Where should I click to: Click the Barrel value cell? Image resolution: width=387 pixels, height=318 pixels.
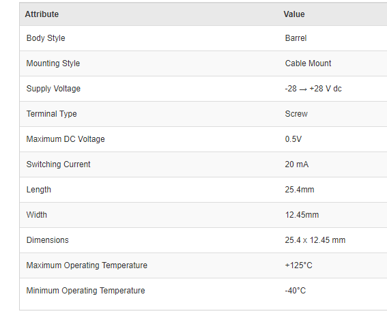coord(296,38)
